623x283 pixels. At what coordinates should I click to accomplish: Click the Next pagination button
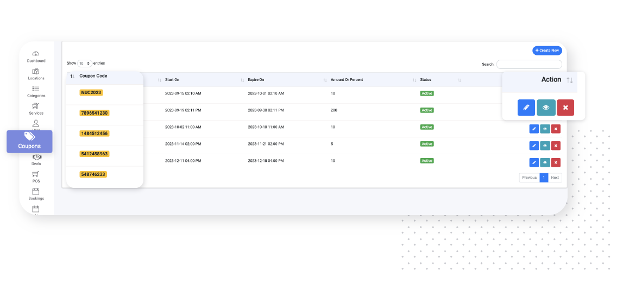(555, 178)
